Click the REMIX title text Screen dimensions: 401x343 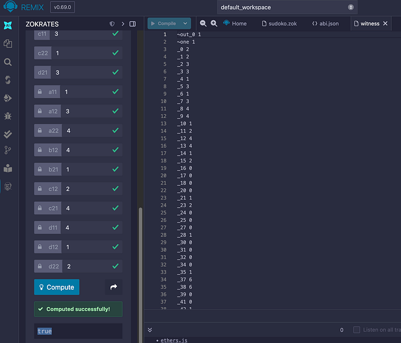32,7
